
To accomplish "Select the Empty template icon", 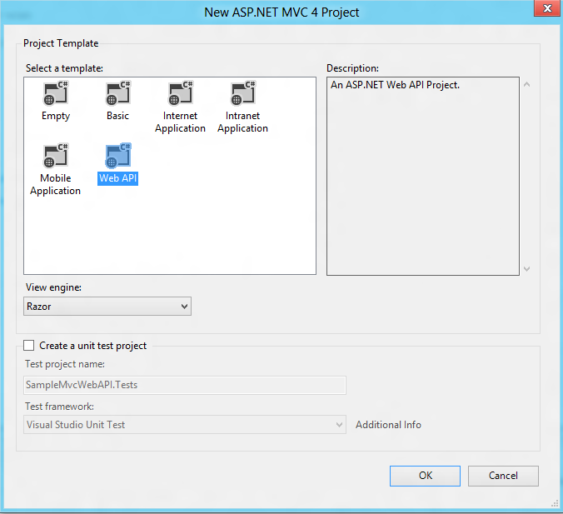I will point(56,93).
